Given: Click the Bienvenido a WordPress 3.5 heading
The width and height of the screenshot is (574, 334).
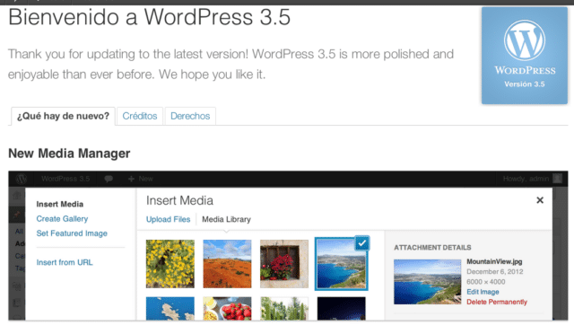Looking at the screenshot, I should point(149,17).
